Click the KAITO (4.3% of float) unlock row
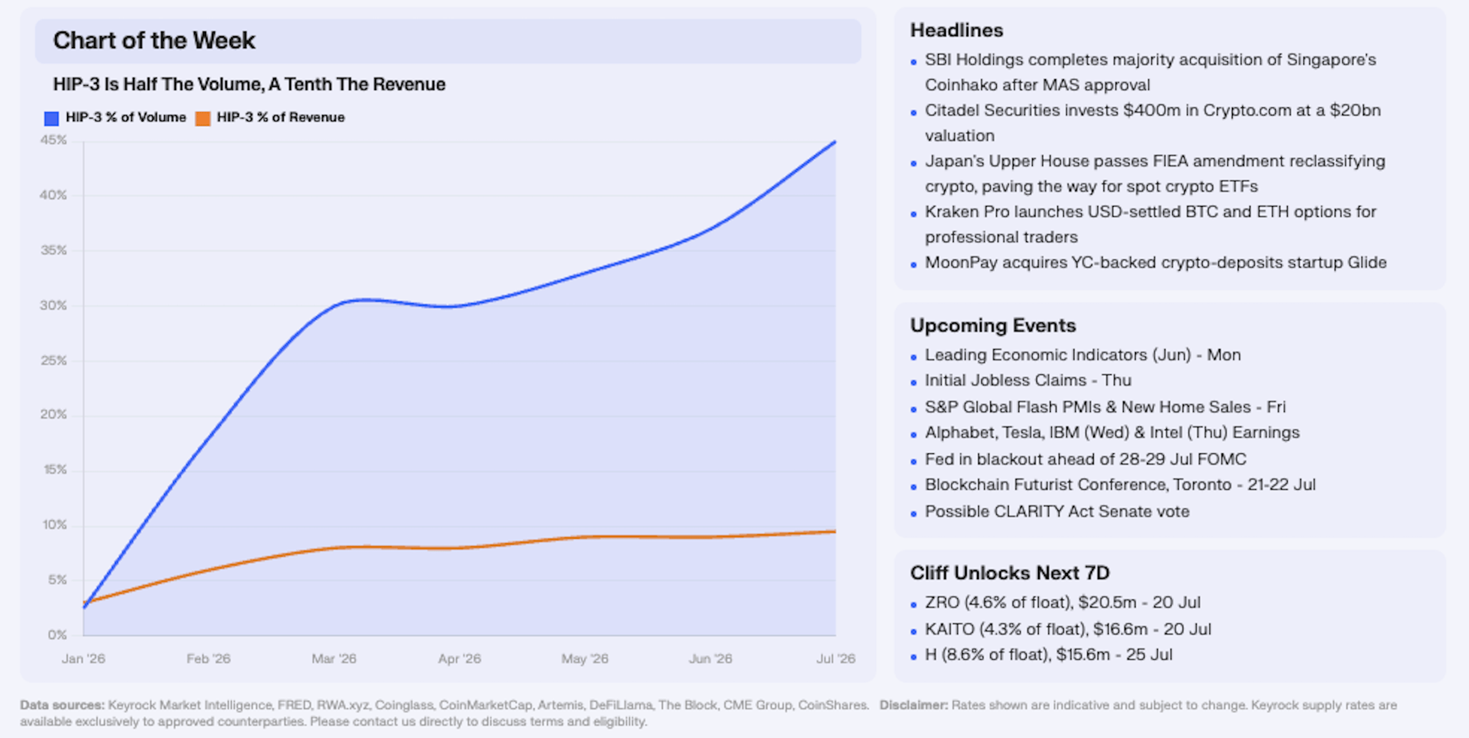 (x=1068, y=629)
